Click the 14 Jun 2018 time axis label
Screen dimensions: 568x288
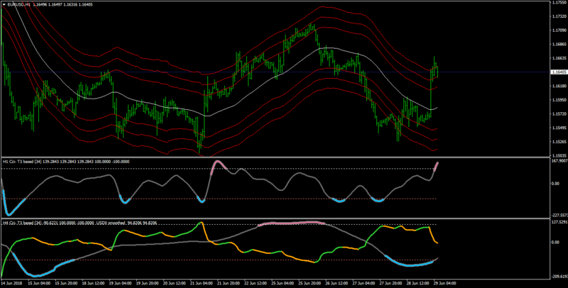[x=10, y=282]
